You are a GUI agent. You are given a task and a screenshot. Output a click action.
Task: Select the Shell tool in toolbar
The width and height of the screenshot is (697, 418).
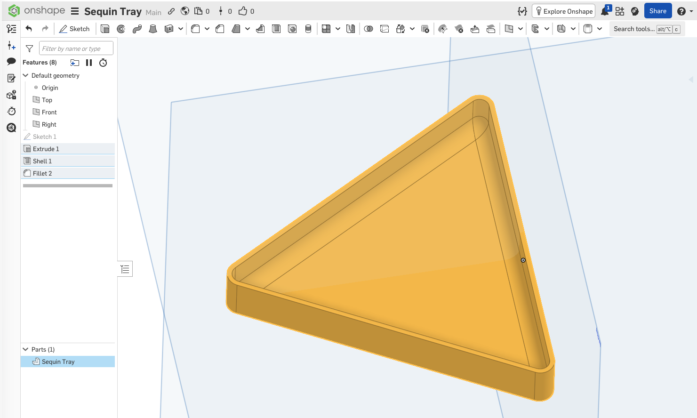coord(276,29)
